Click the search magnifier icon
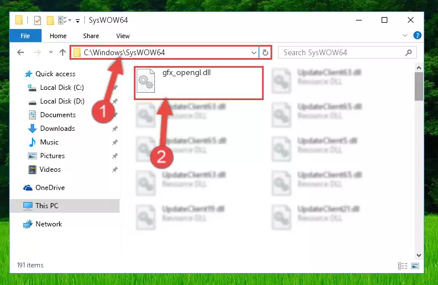Image resolution: width=438 pixels, height=285 pixels. 408,52
